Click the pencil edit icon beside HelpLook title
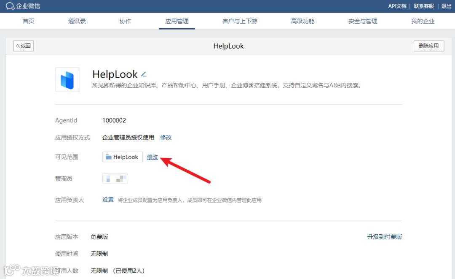The height and width of the screenshot is (279, 455). pyautogui.click(x=143, y=73)
